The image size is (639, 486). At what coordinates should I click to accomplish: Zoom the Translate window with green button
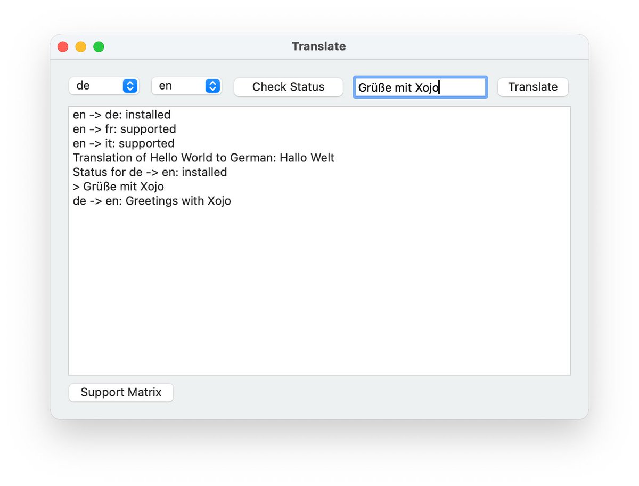coord(99,47)
